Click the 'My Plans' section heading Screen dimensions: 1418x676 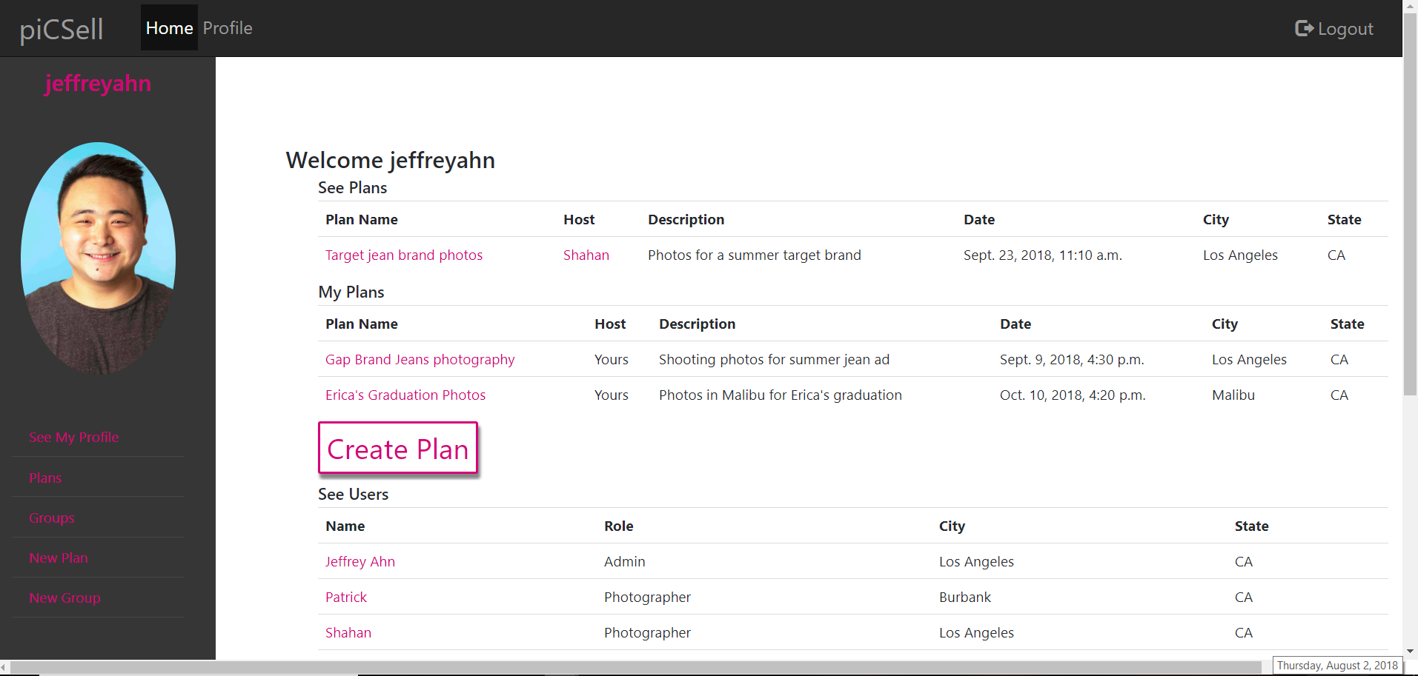click(x=351, y=292)
